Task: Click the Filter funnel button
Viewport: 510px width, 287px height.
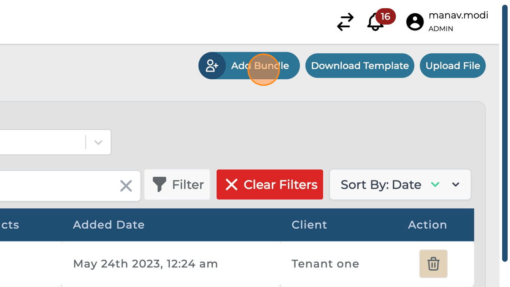Action: (177, 184)
